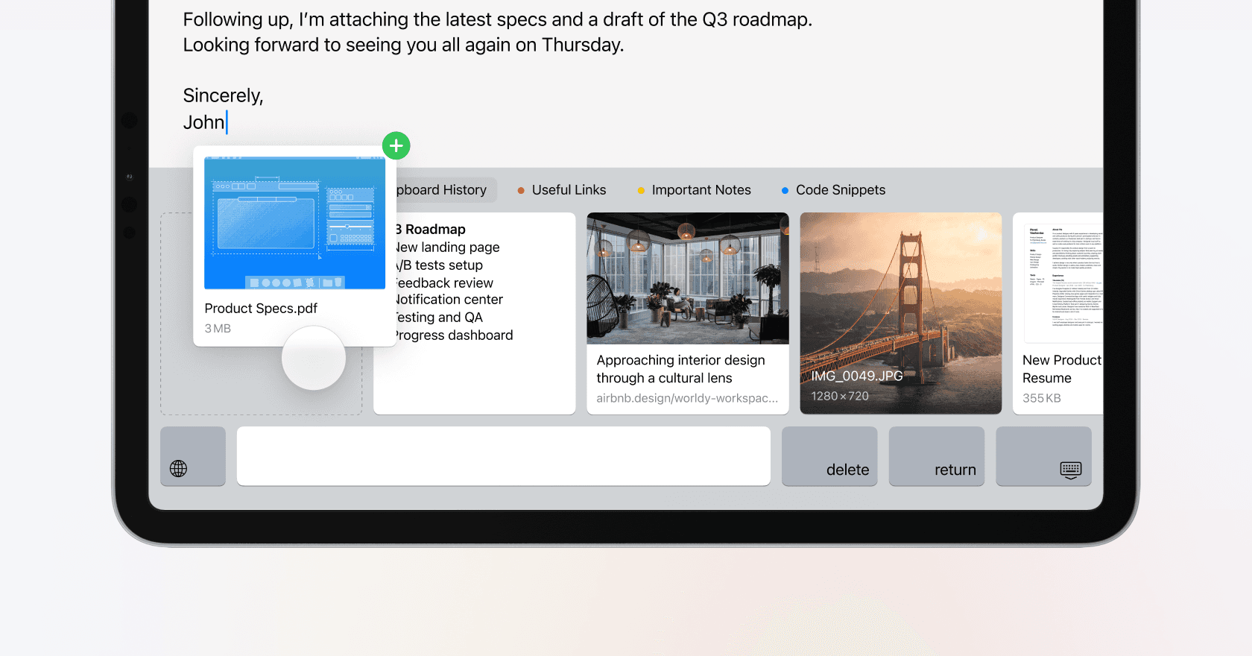The height and width of the screenshot is (656, 1252).
Task: Click the orange dot beside Useful Links
Action: tap(521, 191)
